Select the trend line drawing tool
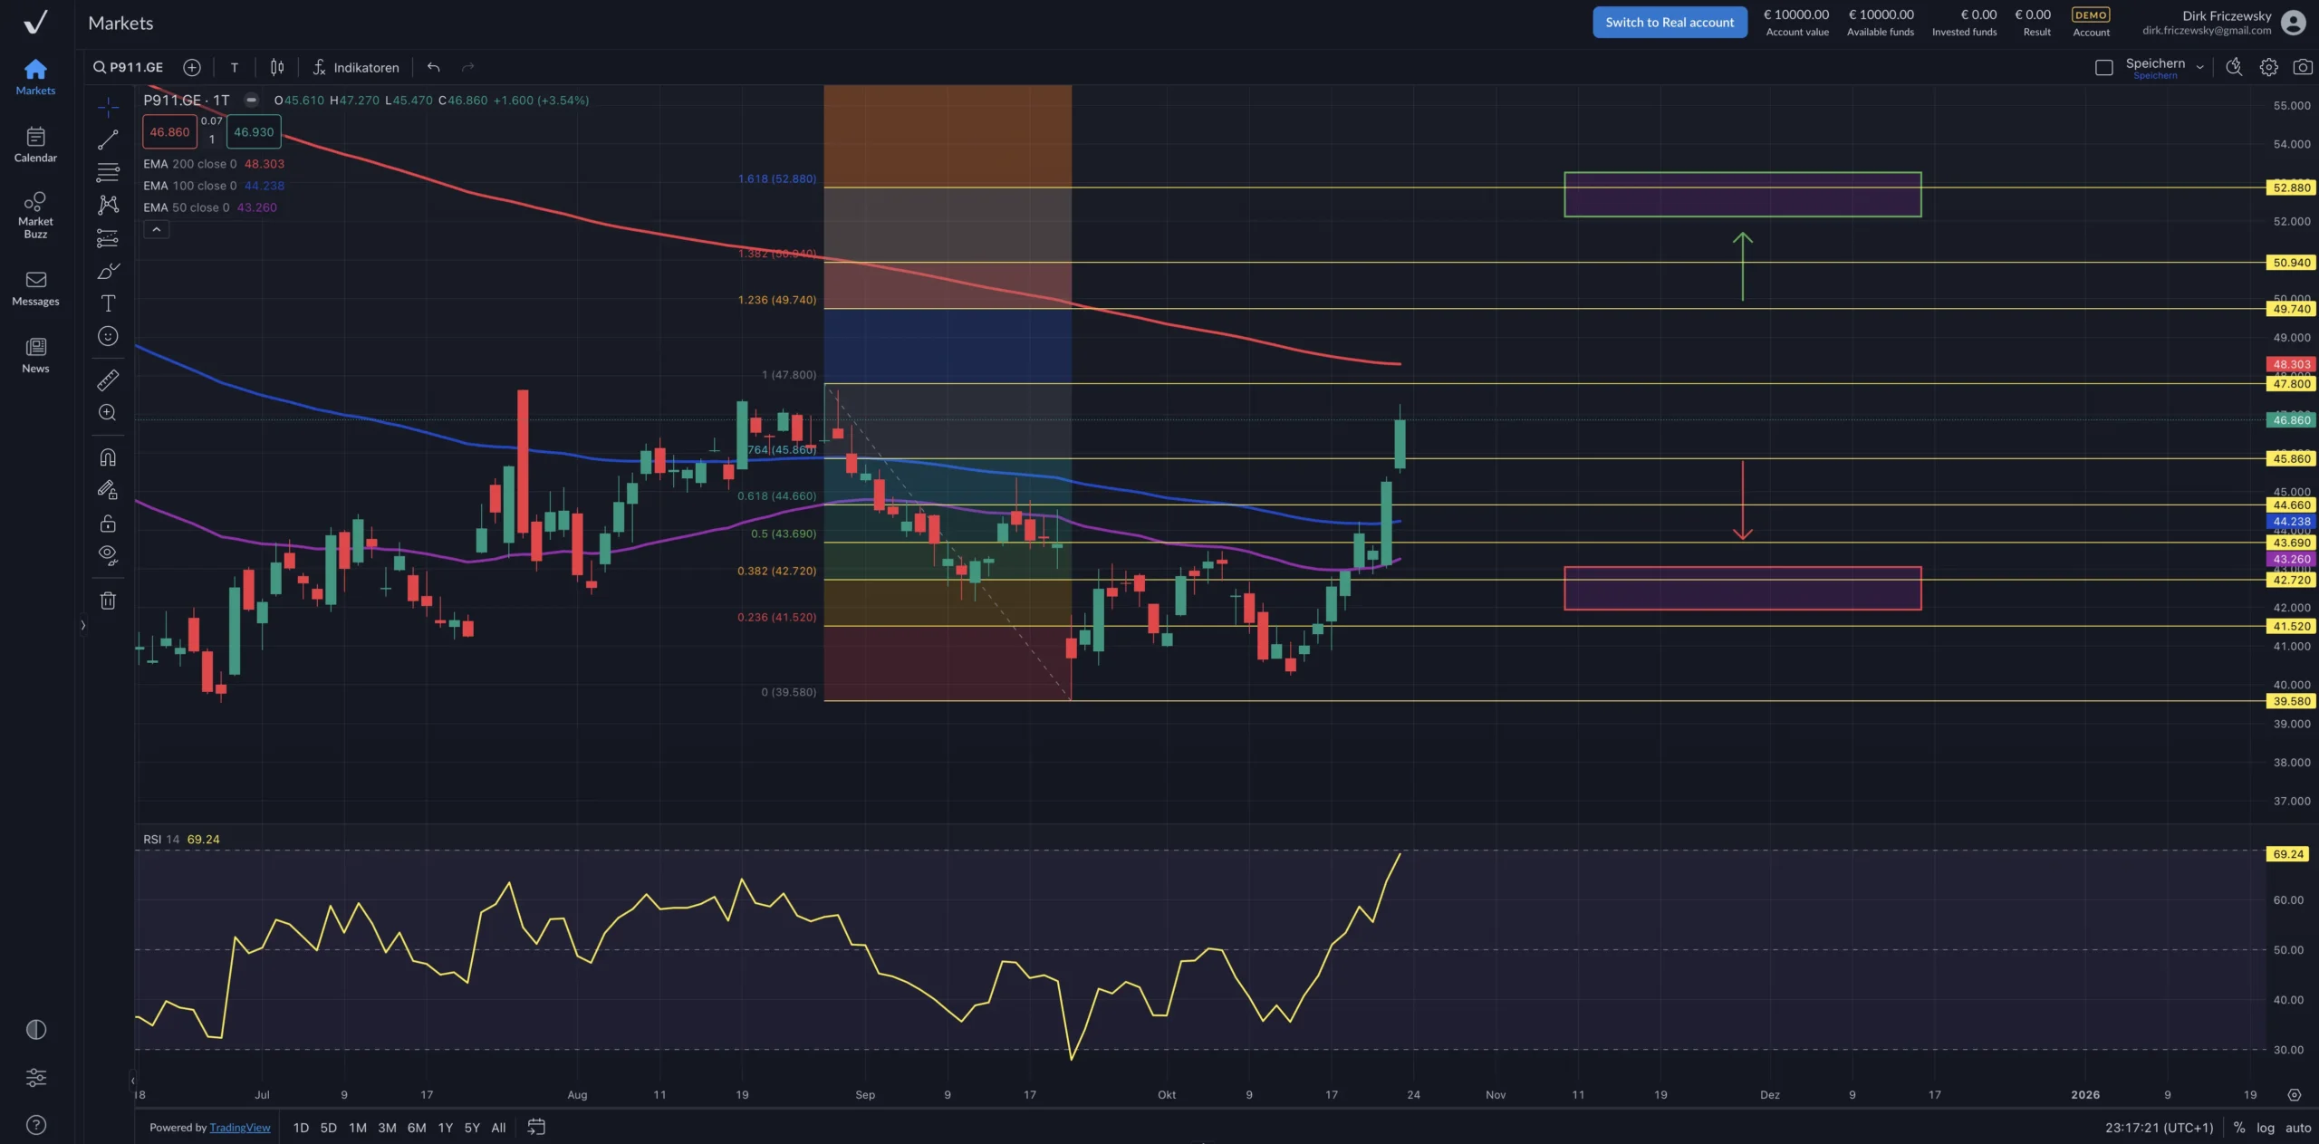2319x1144 pixels. pyautogui.click(x=108, y=139)
